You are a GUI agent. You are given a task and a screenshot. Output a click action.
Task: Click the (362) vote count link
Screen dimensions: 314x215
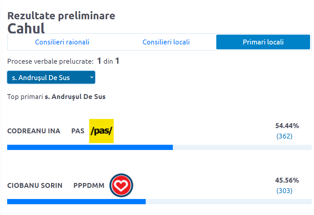pos(284,136)
